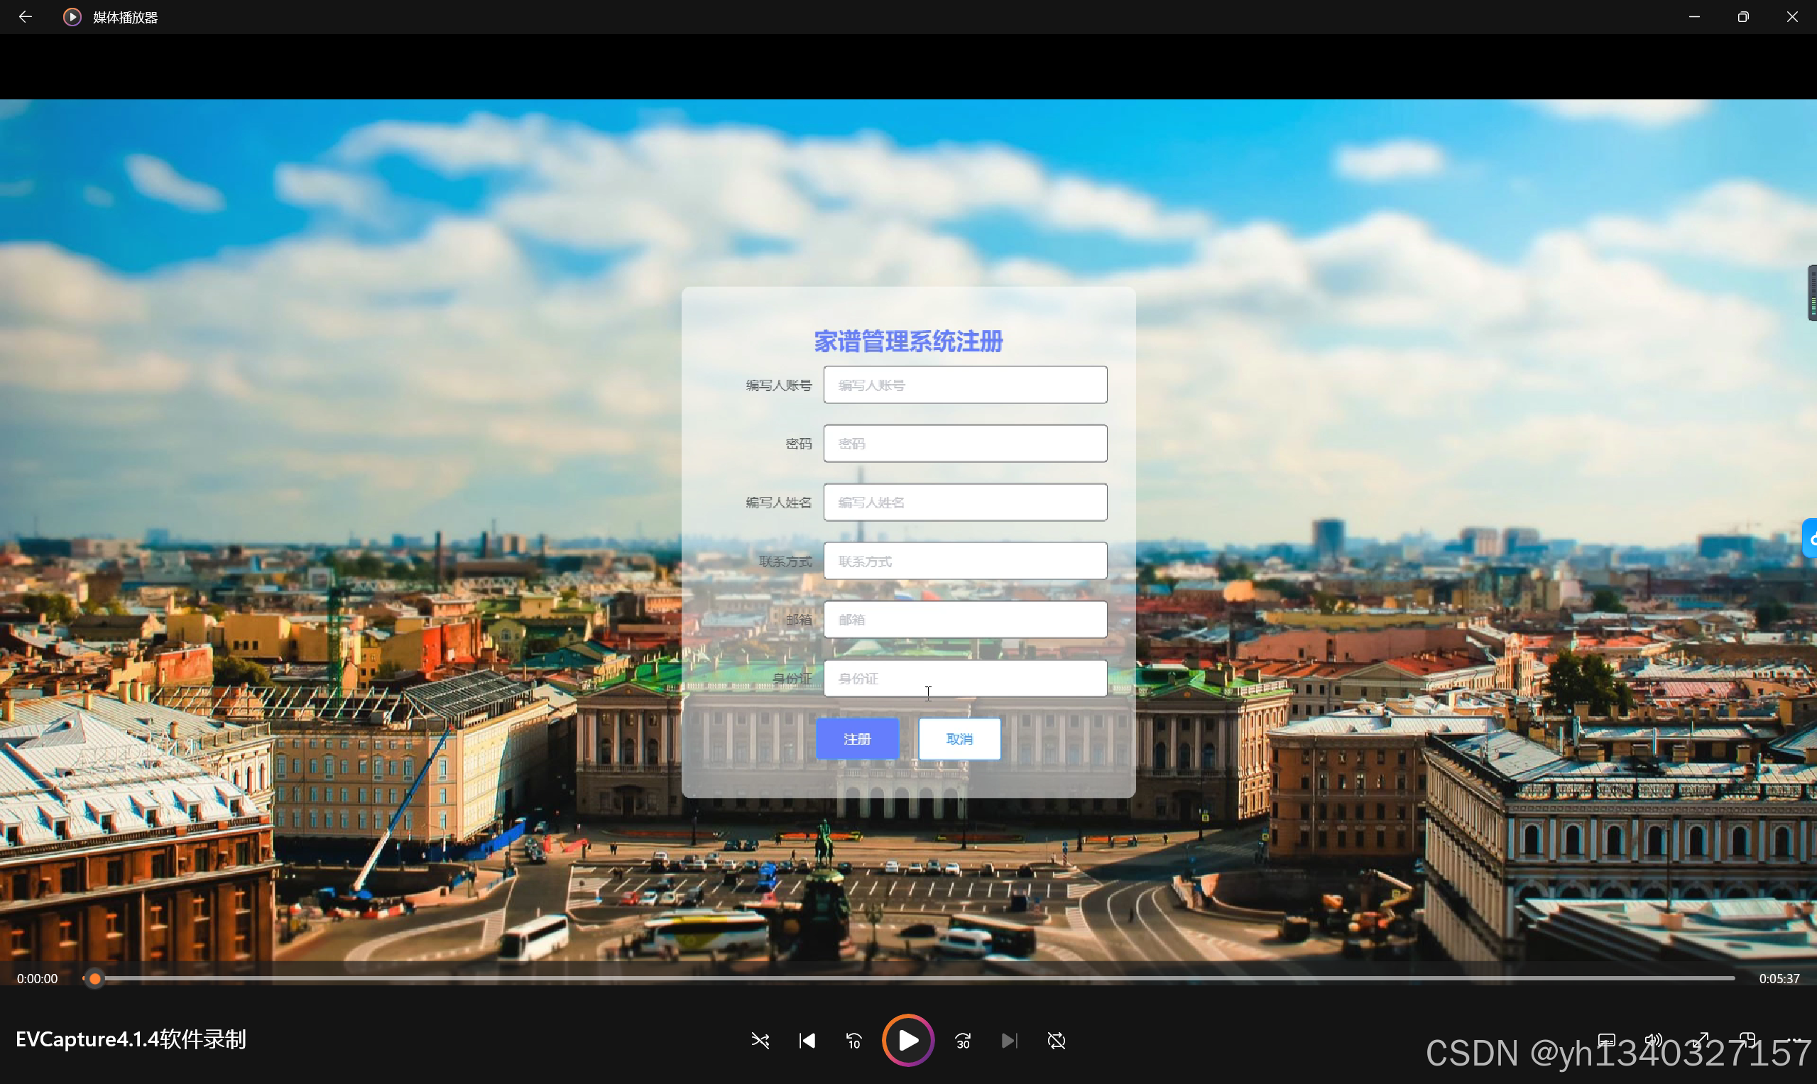This screenshot has width=1817, height=1084.
Task: Switch to the mini player view
Action: tap(1747, 1040)
